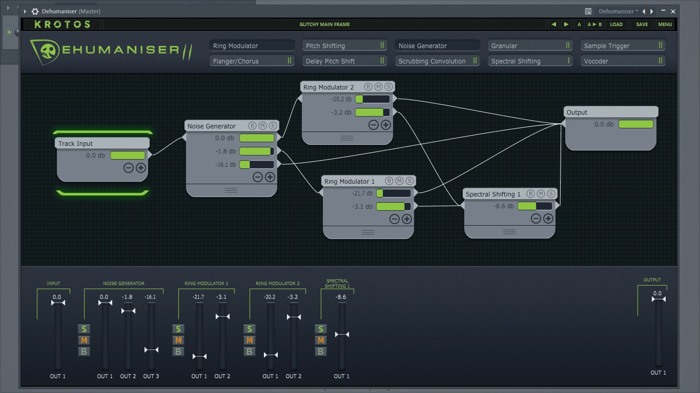Image resolution: width=700 pixels, height=393 pixels.
Task: Open the MENU button
Action: (665, 24)
